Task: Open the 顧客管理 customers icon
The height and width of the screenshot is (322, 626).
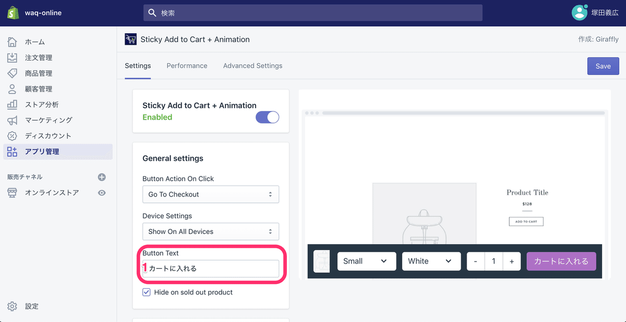Action: pyautogui.click(x=13, y=89)
